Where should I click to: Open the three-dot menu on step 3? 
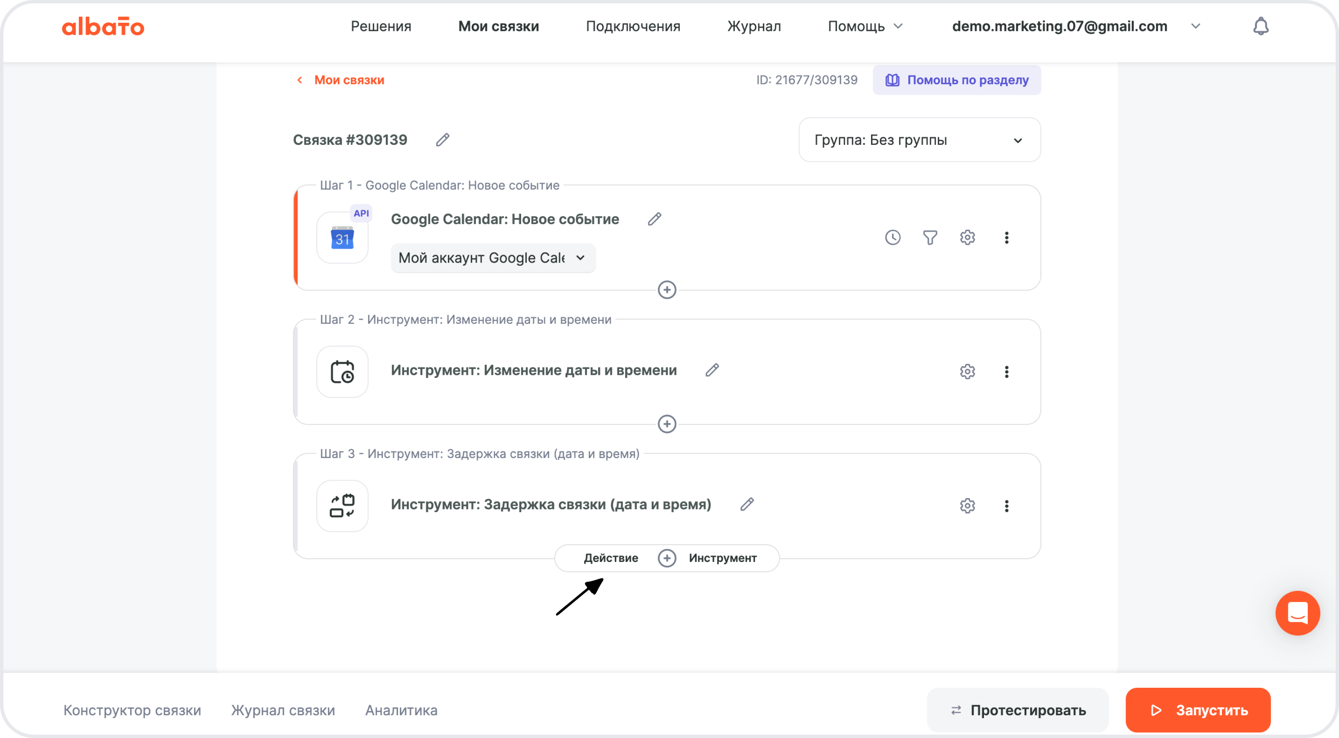click(x=1007, y=505)
